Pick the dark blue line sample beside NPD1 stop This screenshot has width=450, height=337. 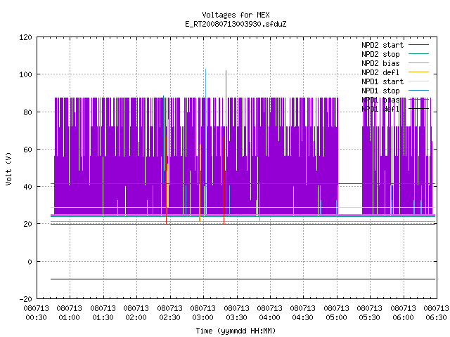[419, 91]
